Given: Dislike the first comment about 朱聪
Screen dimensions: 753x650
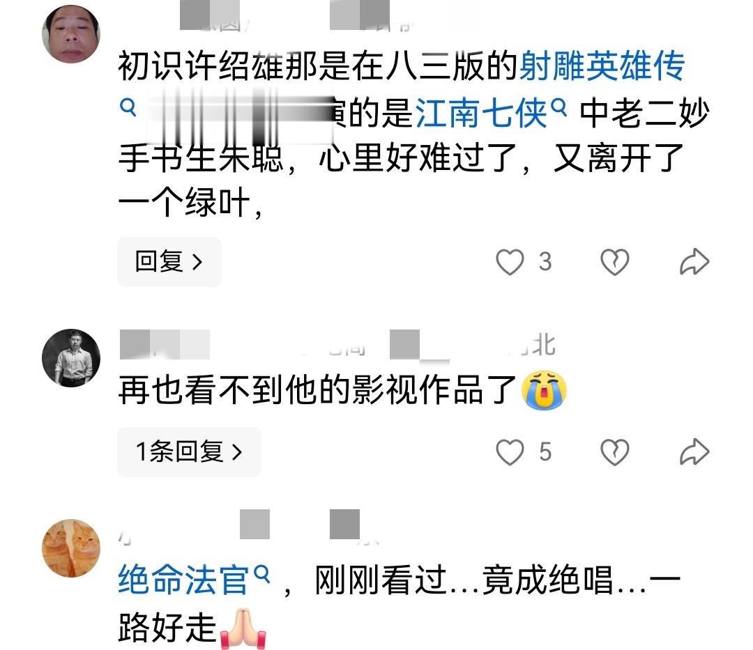Looking at the screenshot, I should point(615,262).
